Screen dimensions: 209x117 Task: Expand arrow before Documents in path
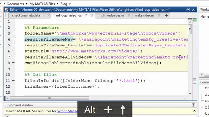pyautogui.click(x=4, y=4)
